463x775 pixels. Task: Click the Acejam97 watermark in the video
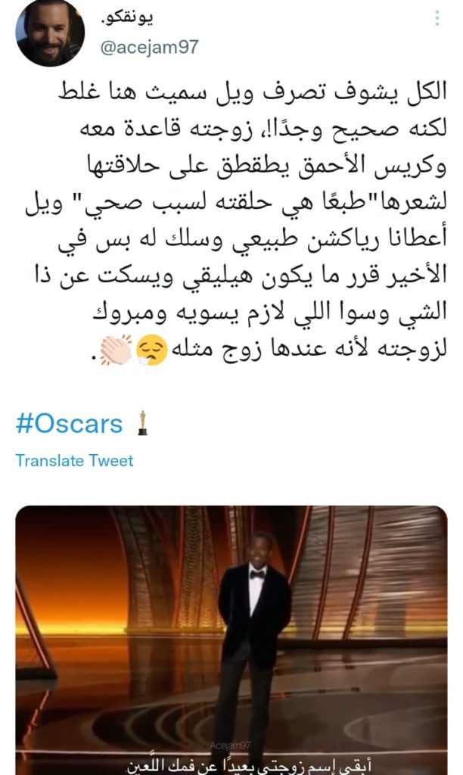point(231,745)
